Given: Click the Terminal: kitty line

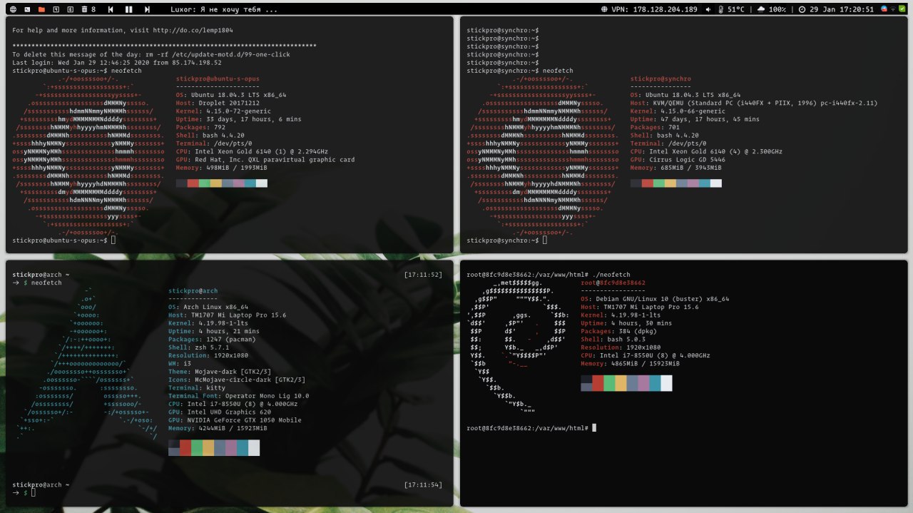Looking at the screenshot, I should click(197, 387).
